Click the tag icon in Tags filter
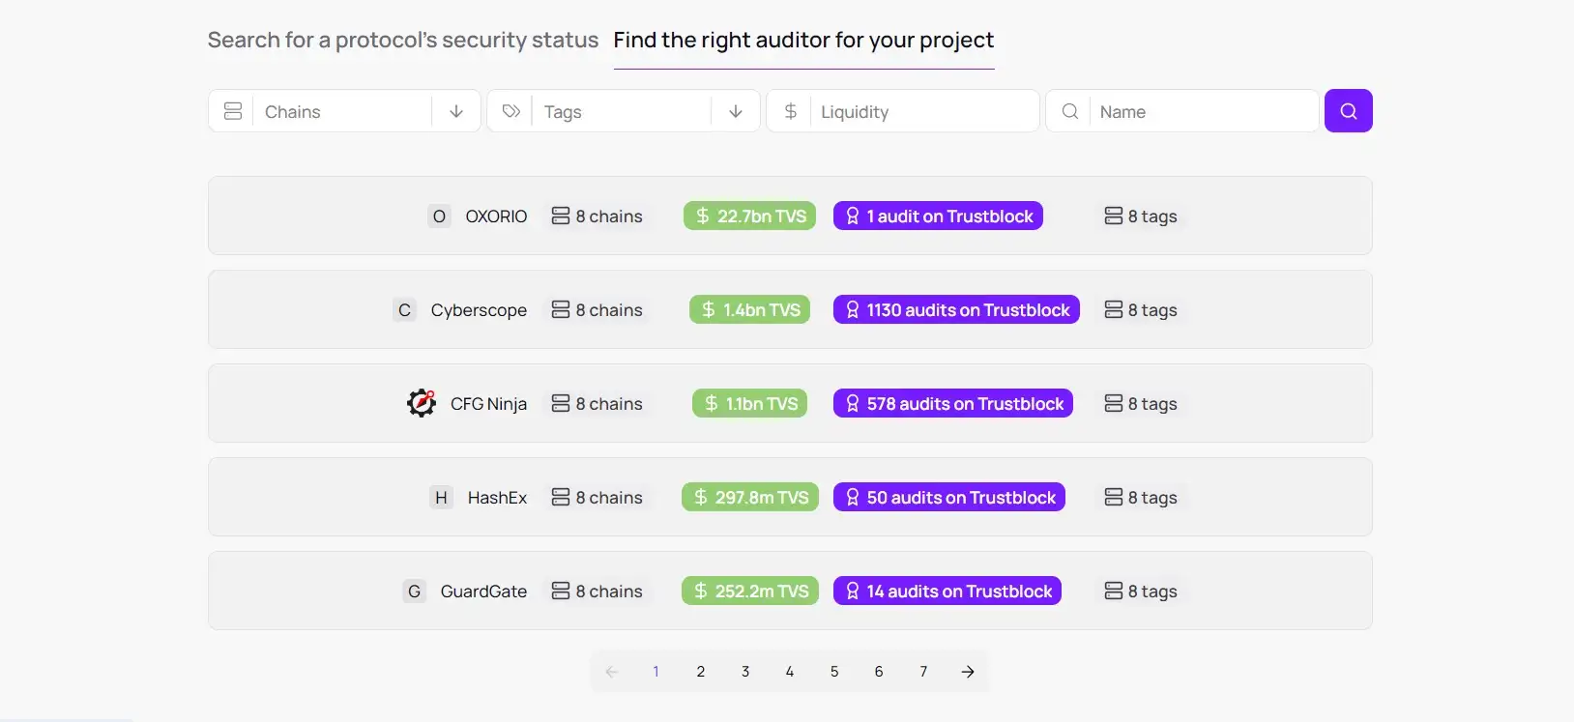 click(x=511, y=111)
